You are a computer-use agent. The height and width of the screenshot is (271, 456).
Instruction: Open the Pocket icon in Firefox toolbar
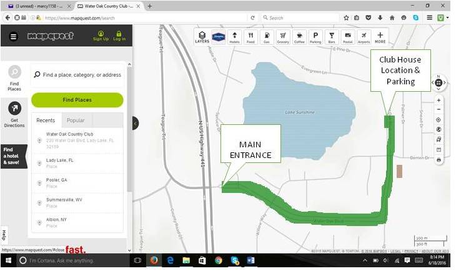(369, 17)
